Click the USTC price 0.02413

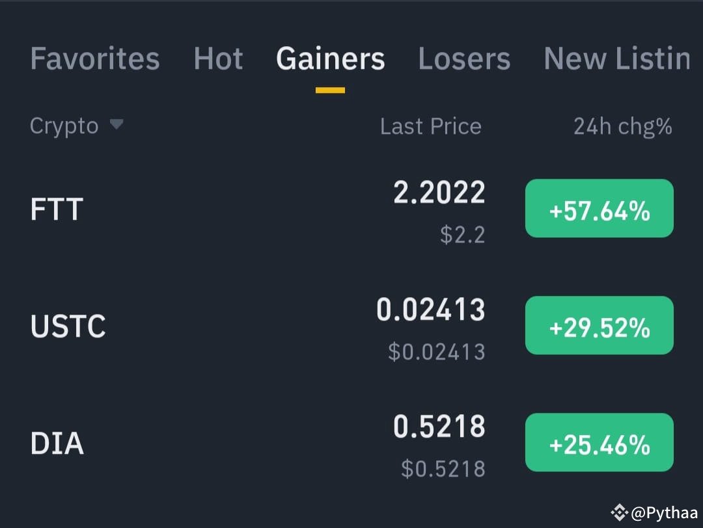click(430, 310)
